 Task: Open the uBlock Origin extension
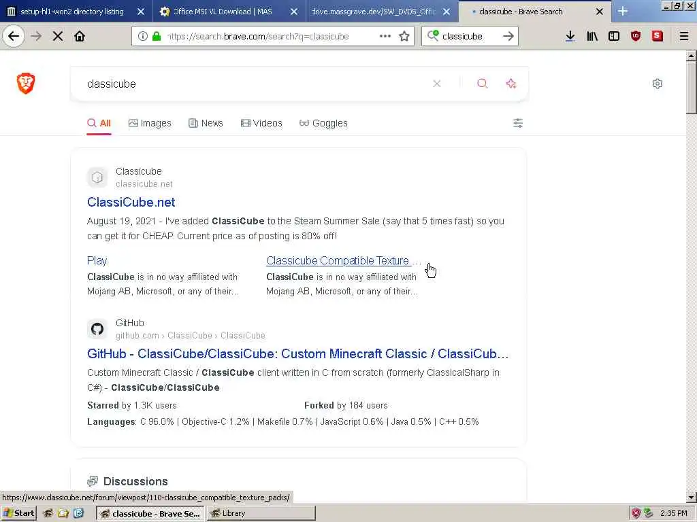pyautogui.click(x=636, y=36)
